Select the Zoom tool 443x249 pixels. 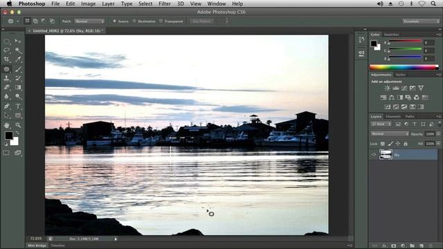(x=18, y=125)
